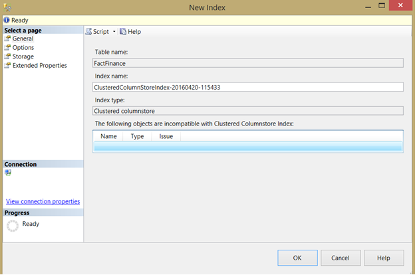Viewport: 417px width, 275px height.
Task: Maximize the New Index window
Action: pyautogui.click(x=382, y=5)
